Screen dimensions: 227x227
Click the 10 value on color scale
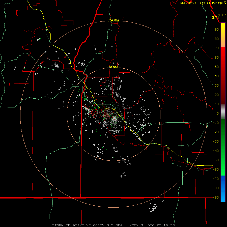click(217, 104)
